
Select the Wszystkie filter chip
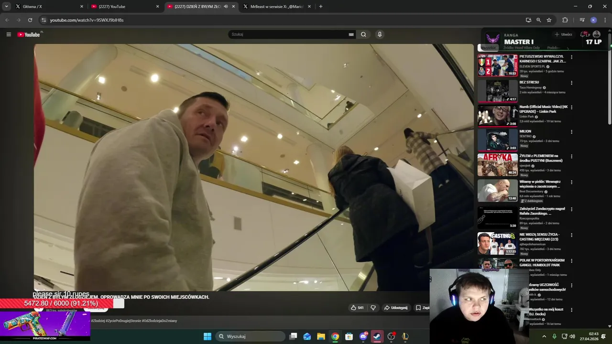488,48
